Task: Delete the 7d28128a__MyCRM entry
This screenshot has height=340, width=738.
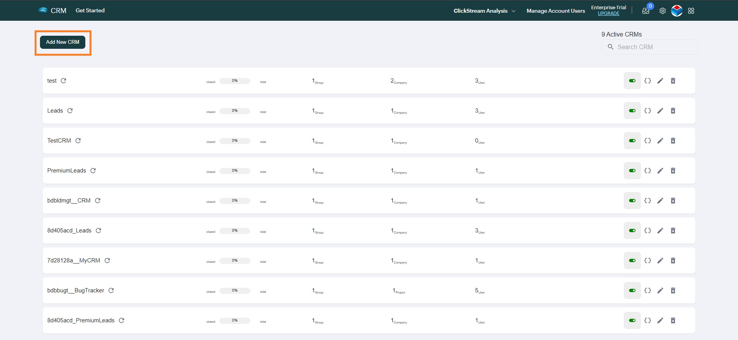Action: point(673,260)
